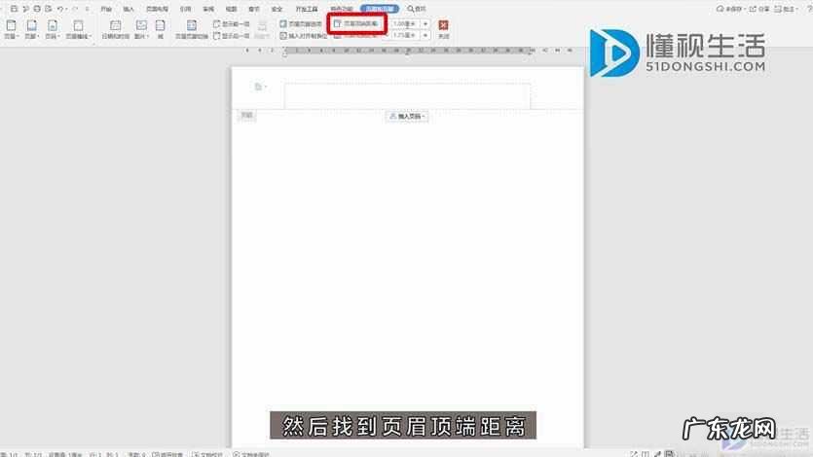Screen dimensions: 813x457
Task: Open the 页脚 footer dropdown button
Action: pyautogui.click(x=31, y=29)
